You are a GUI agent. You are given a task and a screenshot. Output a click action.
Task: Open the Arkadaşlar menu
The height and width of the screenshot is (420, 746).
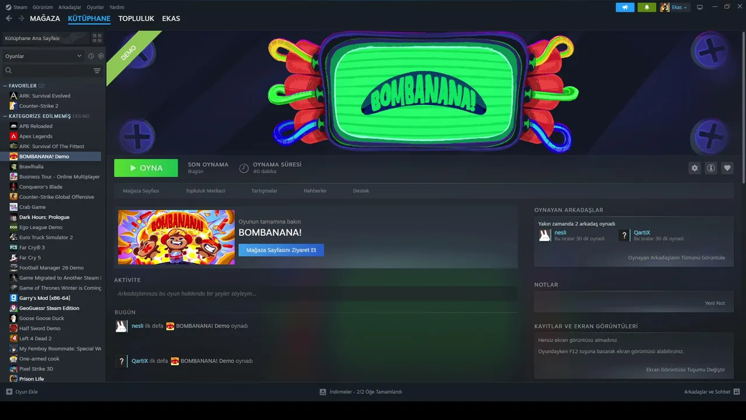[70, 7]
